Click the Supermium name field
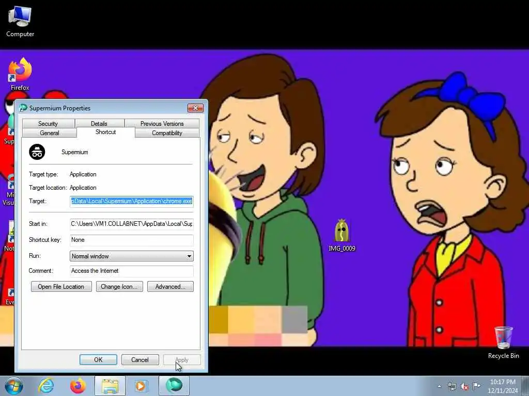The width and height of the screenshot is (529, 396). tap(75, 152)
